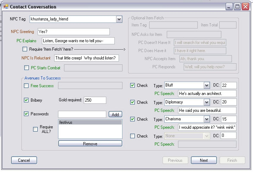Click the Add password button

pyautogui.click(x=115, y=114)
